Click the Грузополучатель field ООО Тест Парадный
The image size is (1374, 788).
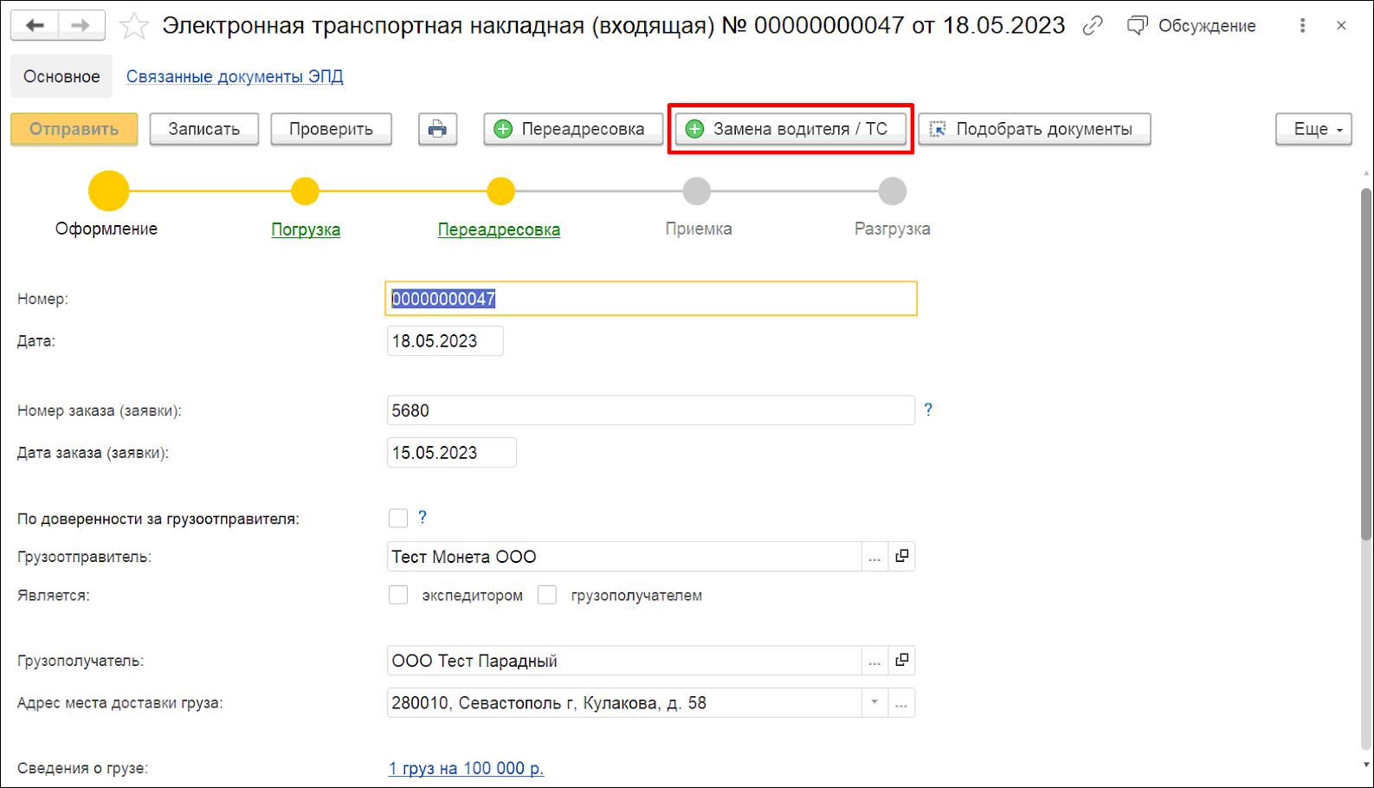click(624, 661)
